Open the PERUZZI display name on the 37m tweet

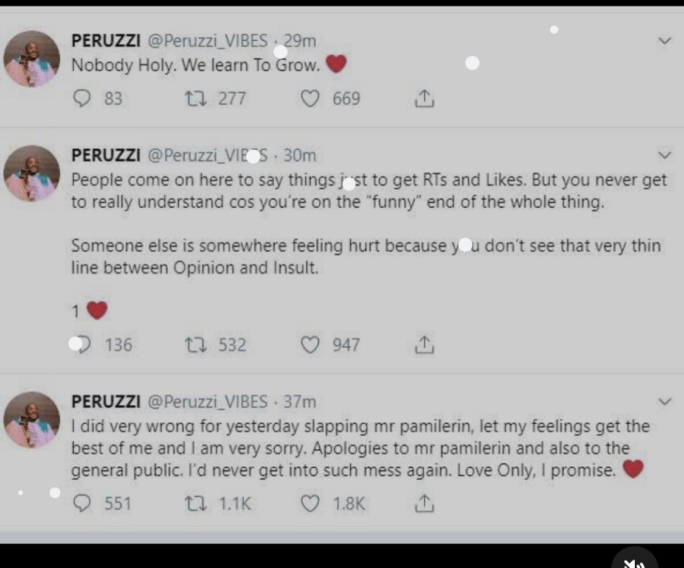click(x=106, y=402)
